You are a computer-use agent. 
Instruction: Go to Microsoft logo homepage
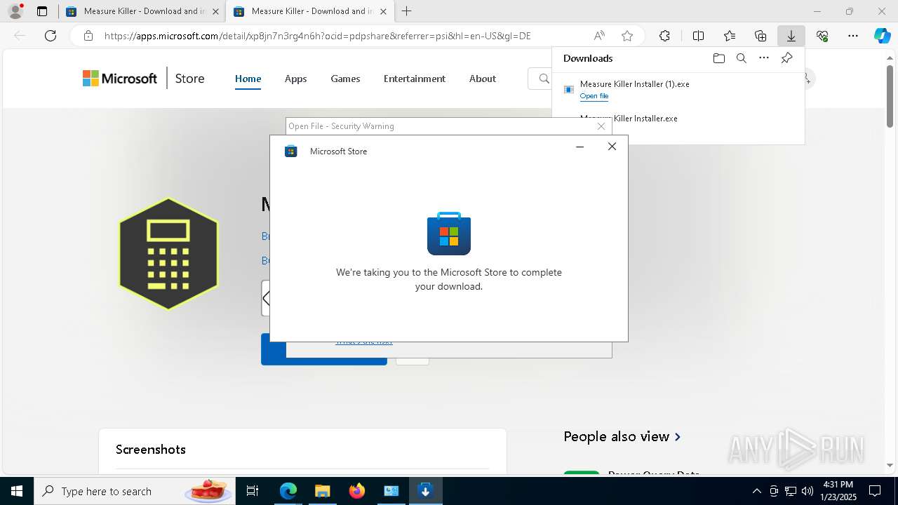click(120, 79)
